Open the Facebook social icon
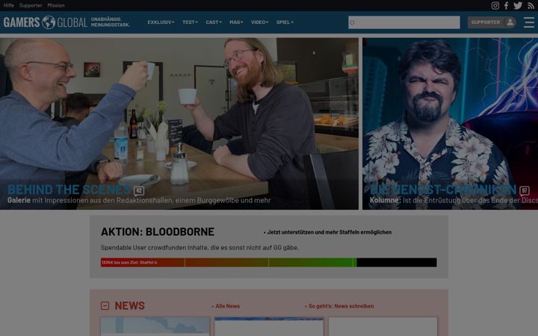Viewport: 538px width, 336px height. 506,5
